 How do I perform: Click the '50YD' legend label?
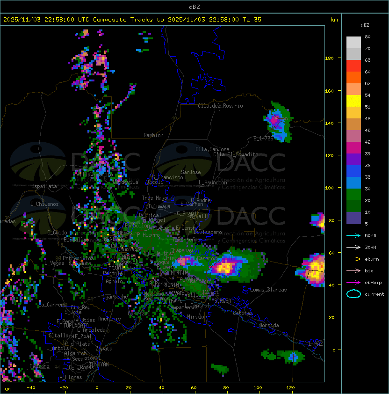[370, 236]
